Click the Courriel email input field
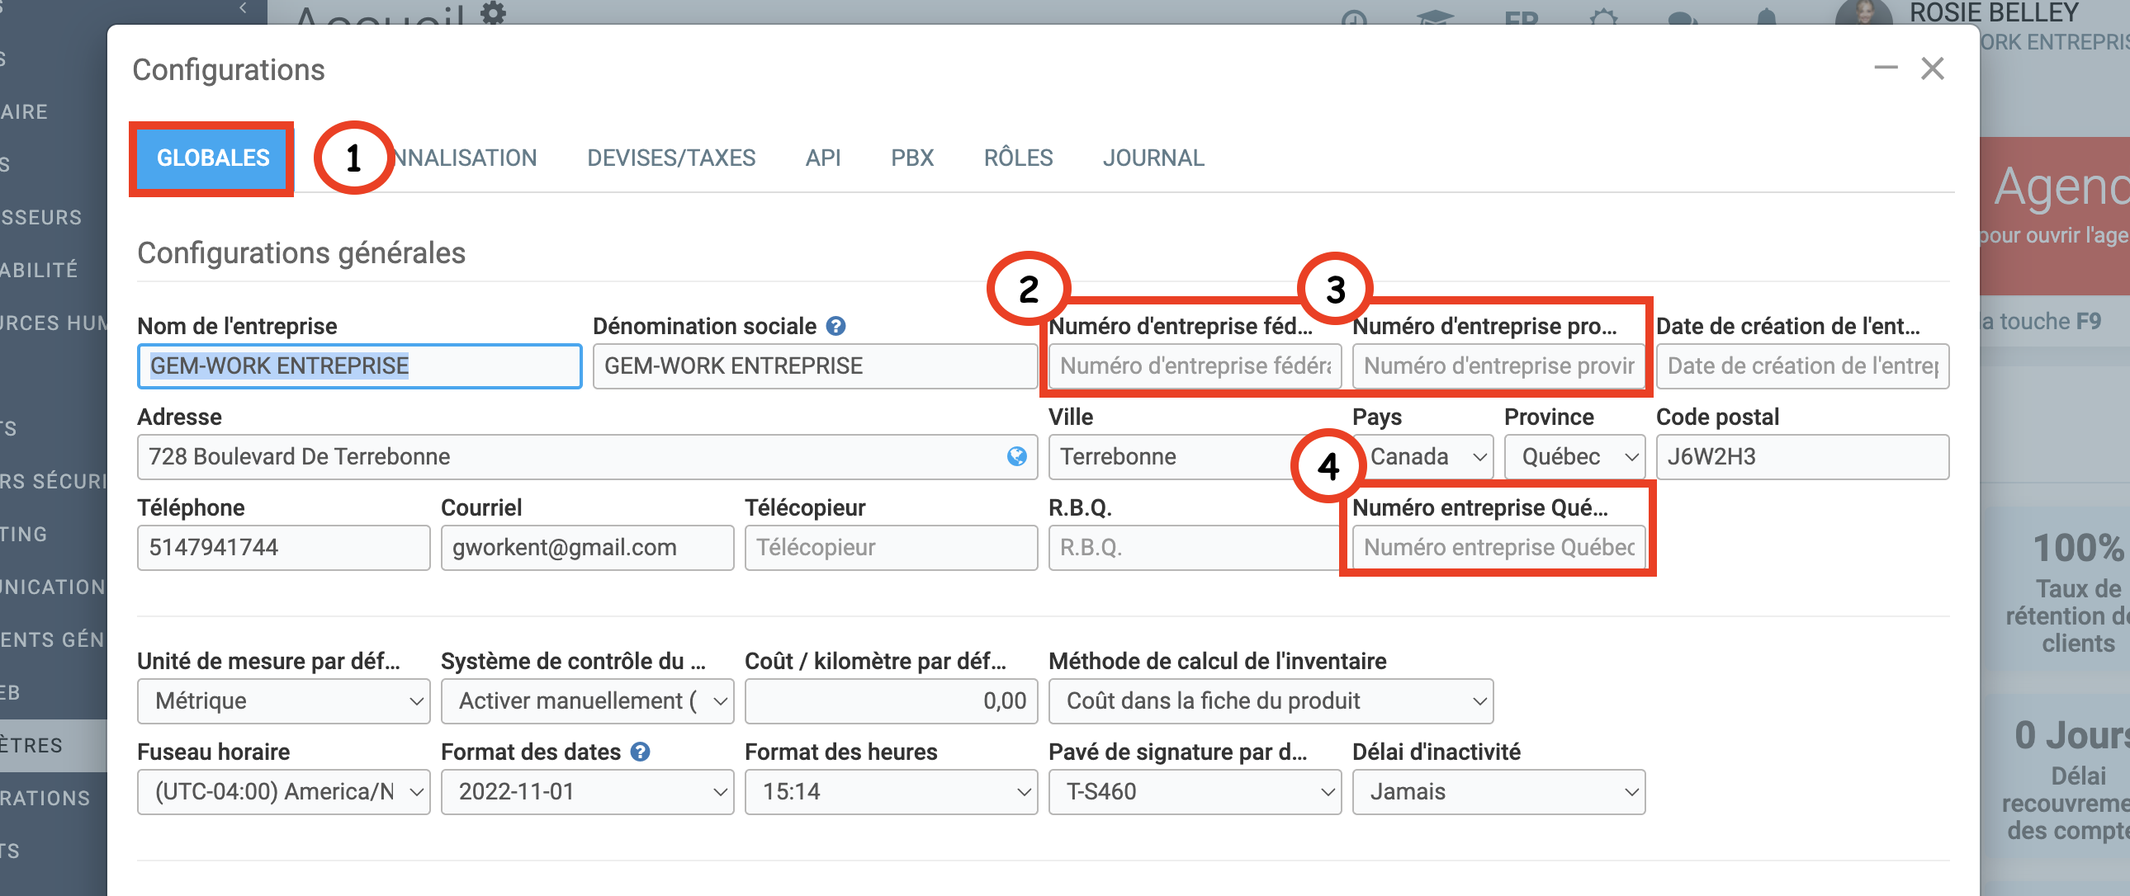Image resolution: width=2130 pixels, height=896 pixels. point(586,548)
